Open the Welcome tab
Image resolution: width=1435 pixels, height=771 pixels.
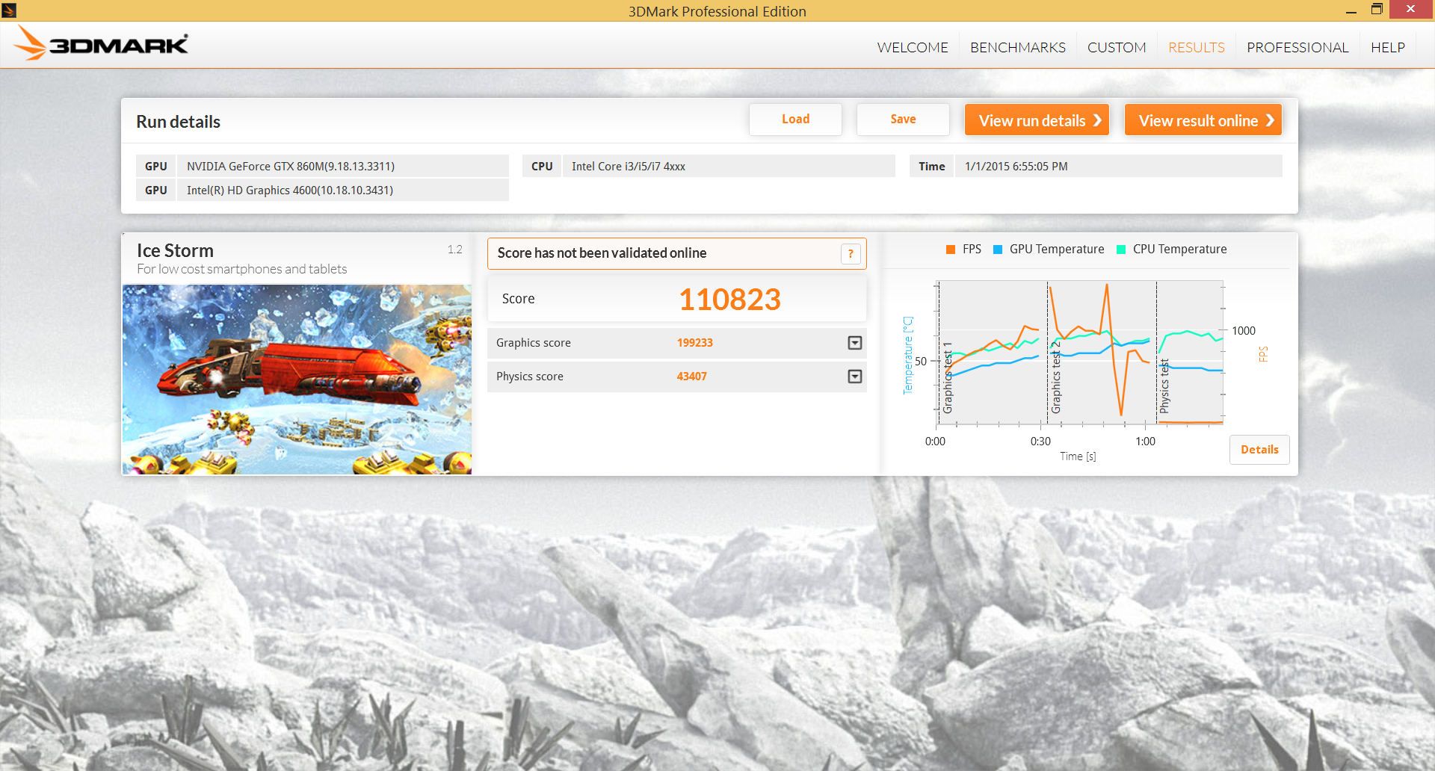click(913, 47)
